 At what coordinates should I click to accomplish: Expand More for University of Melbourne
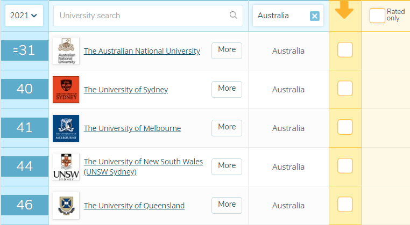(x=227, y=127)
